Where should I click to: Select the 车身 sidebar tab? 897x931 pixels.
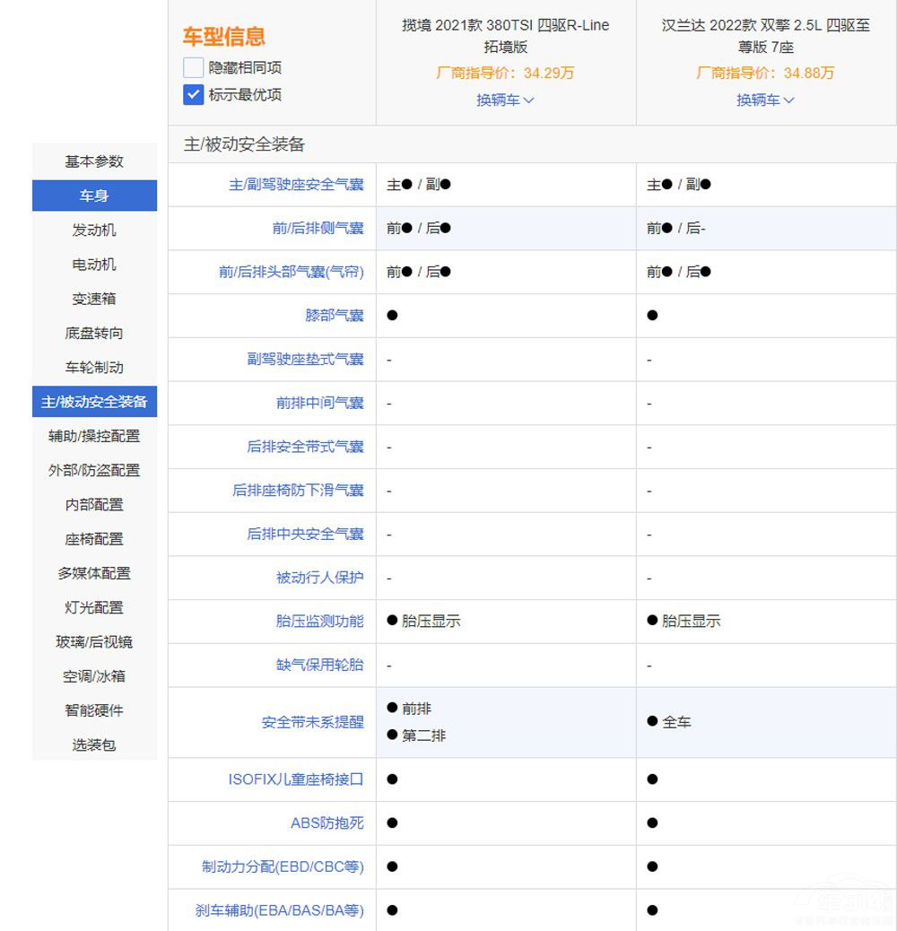[x=93, y=196]
